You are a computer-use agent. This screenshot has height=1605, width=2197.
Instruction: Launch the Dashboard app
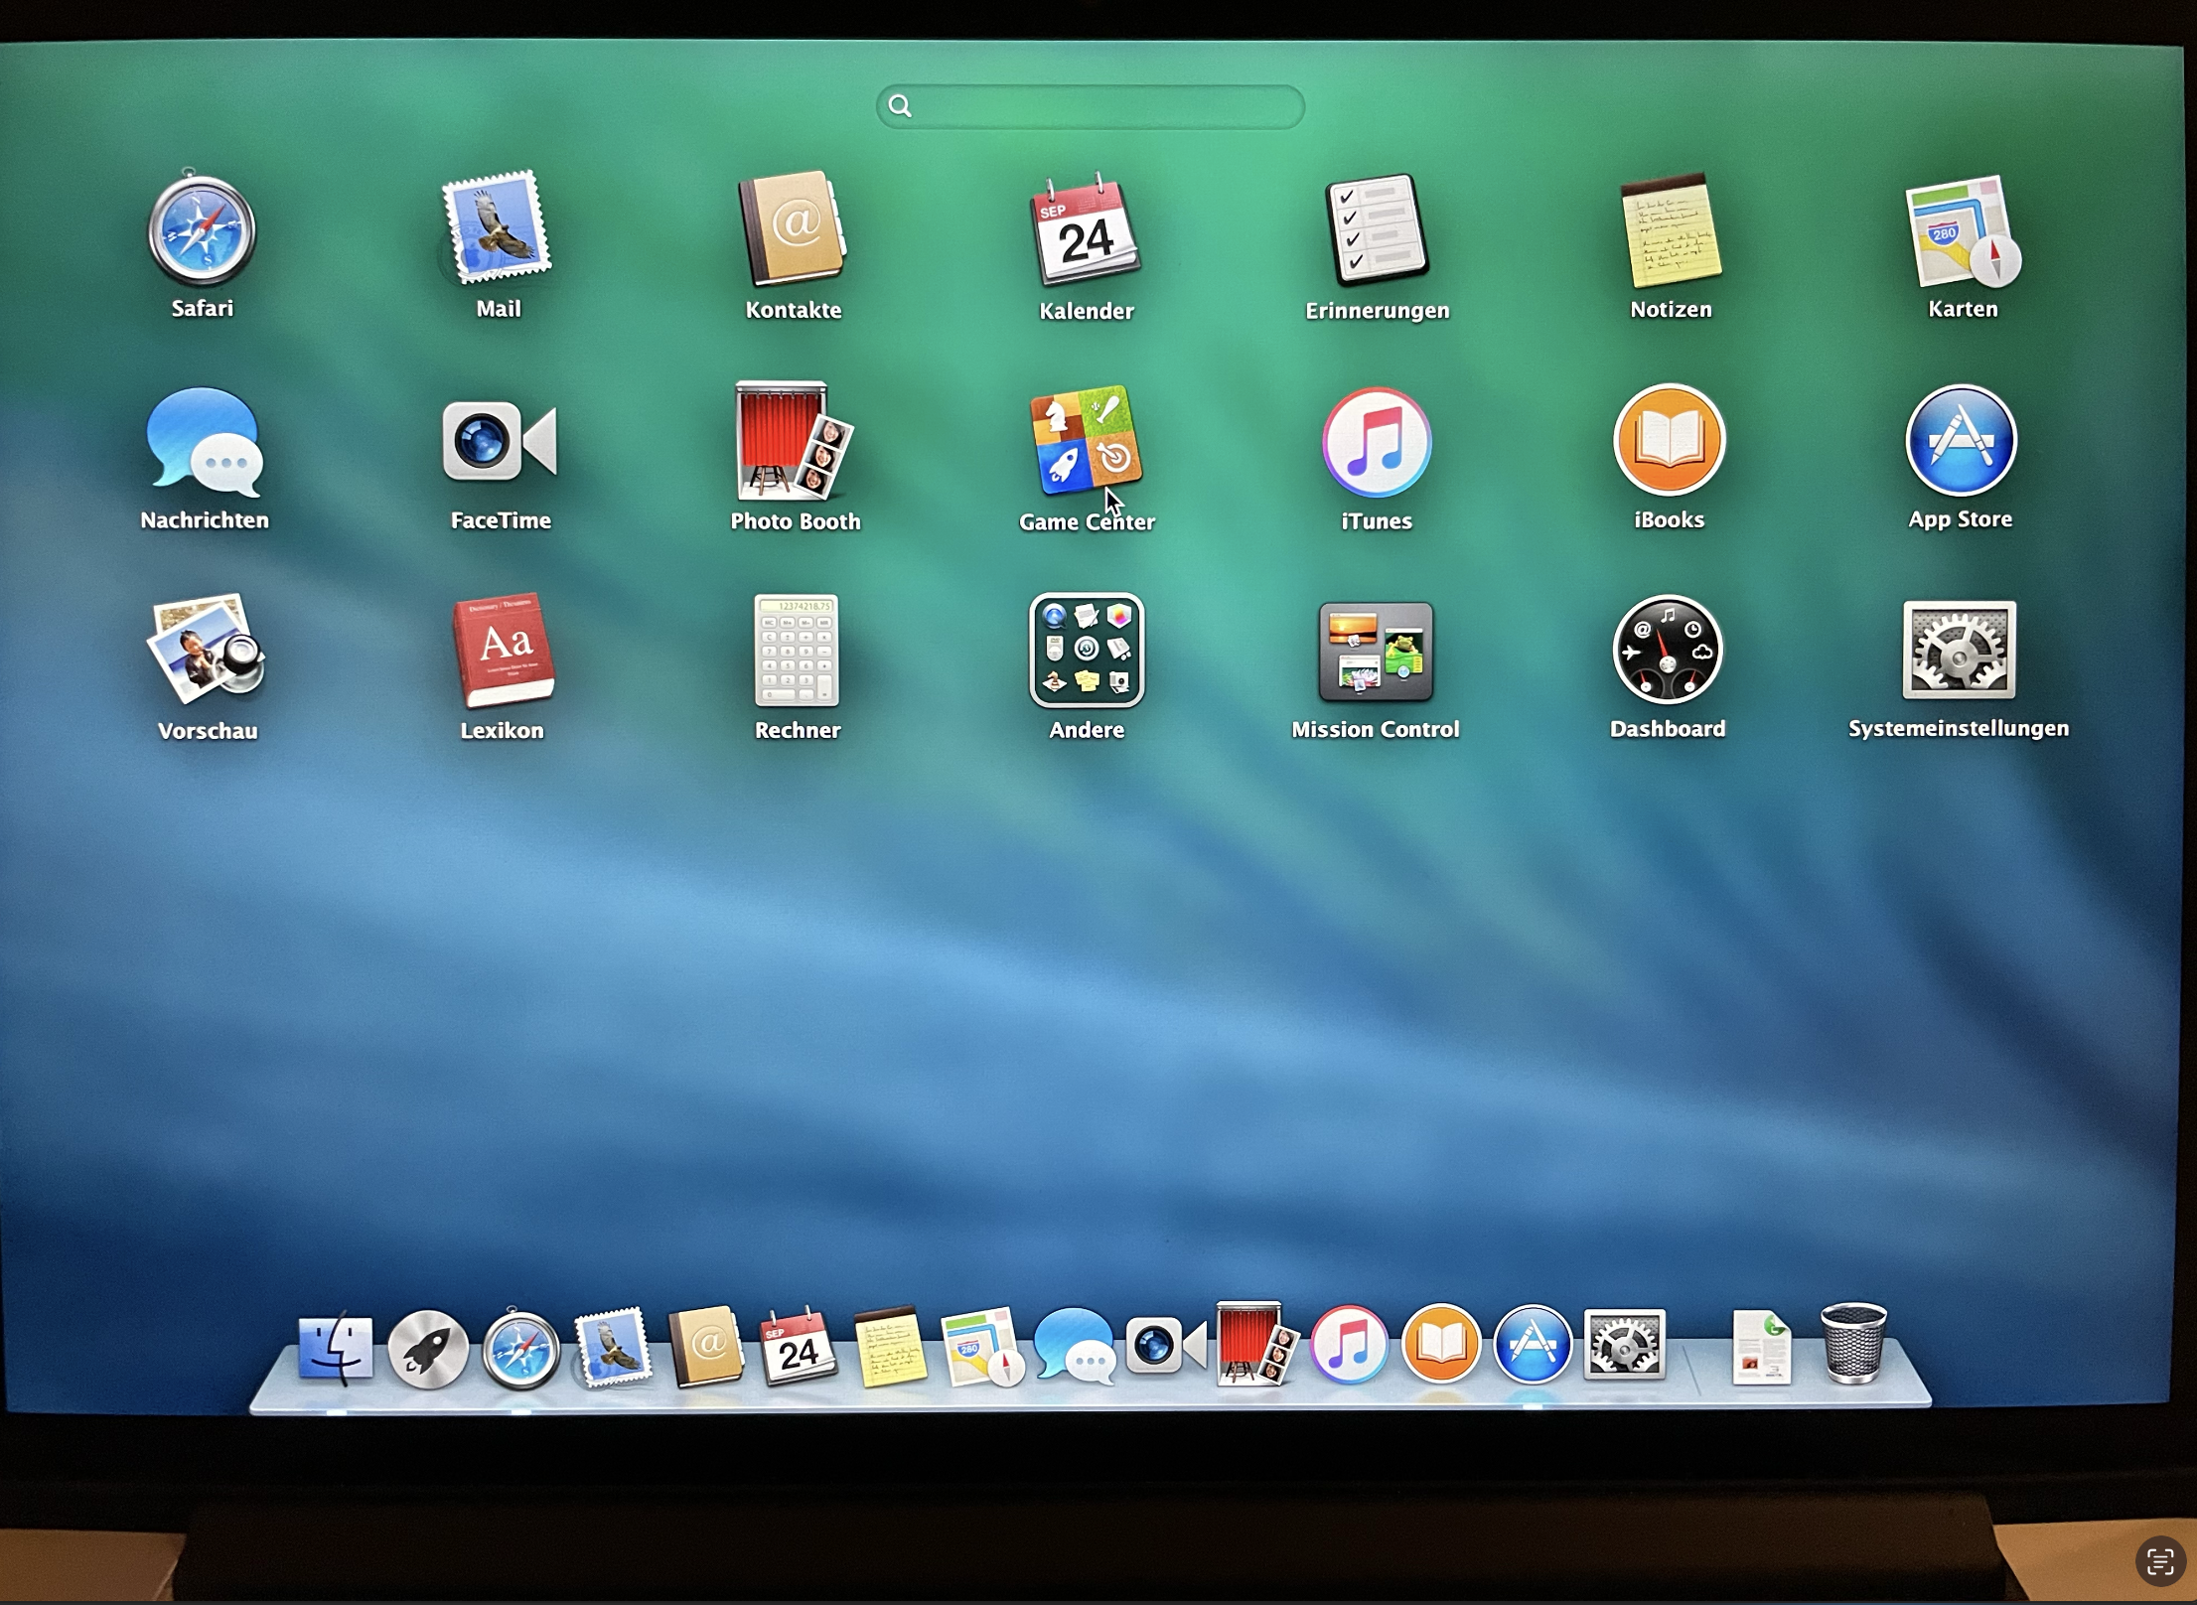point(1668,650)
